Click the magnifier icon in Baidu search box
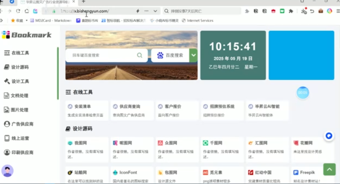Viewport: 340px width, 184px height. 140,55
